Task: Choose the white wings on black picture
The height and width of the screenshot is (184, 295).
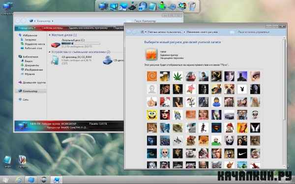Action: pyautogui.click(x=255, y=128)
